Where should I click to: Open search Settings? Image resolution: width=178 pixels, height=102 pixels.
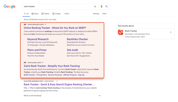tap(96, 14)
